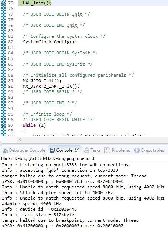Click the instruction pointer arrow at line 75

[3, 3]
